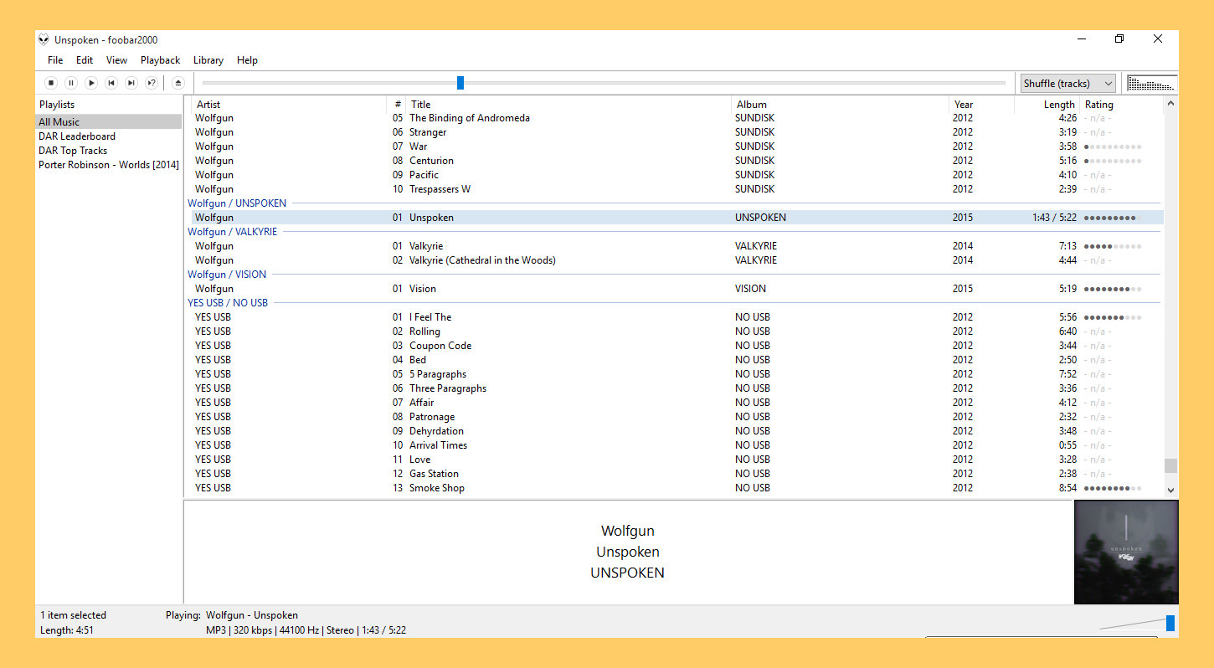Select the track Smoke Shop

tap(436, 488)
